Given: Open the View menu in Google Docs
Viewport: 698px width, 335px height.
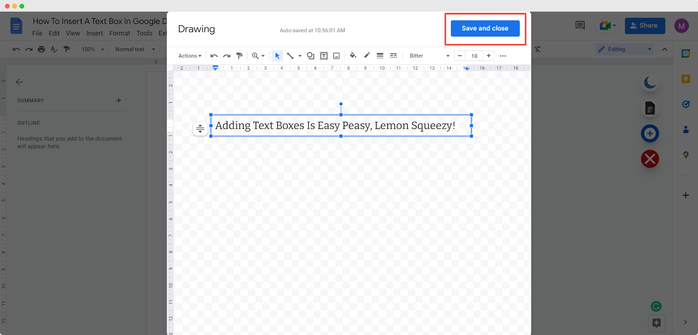Looking at the screenshot, I should (73, 33).
